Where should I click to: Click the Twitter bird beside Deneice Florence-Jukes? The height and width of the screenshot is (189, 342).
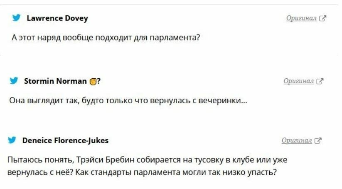[x=12, y=140]
